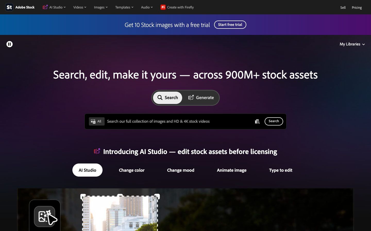Expand the Images menu

101,7
